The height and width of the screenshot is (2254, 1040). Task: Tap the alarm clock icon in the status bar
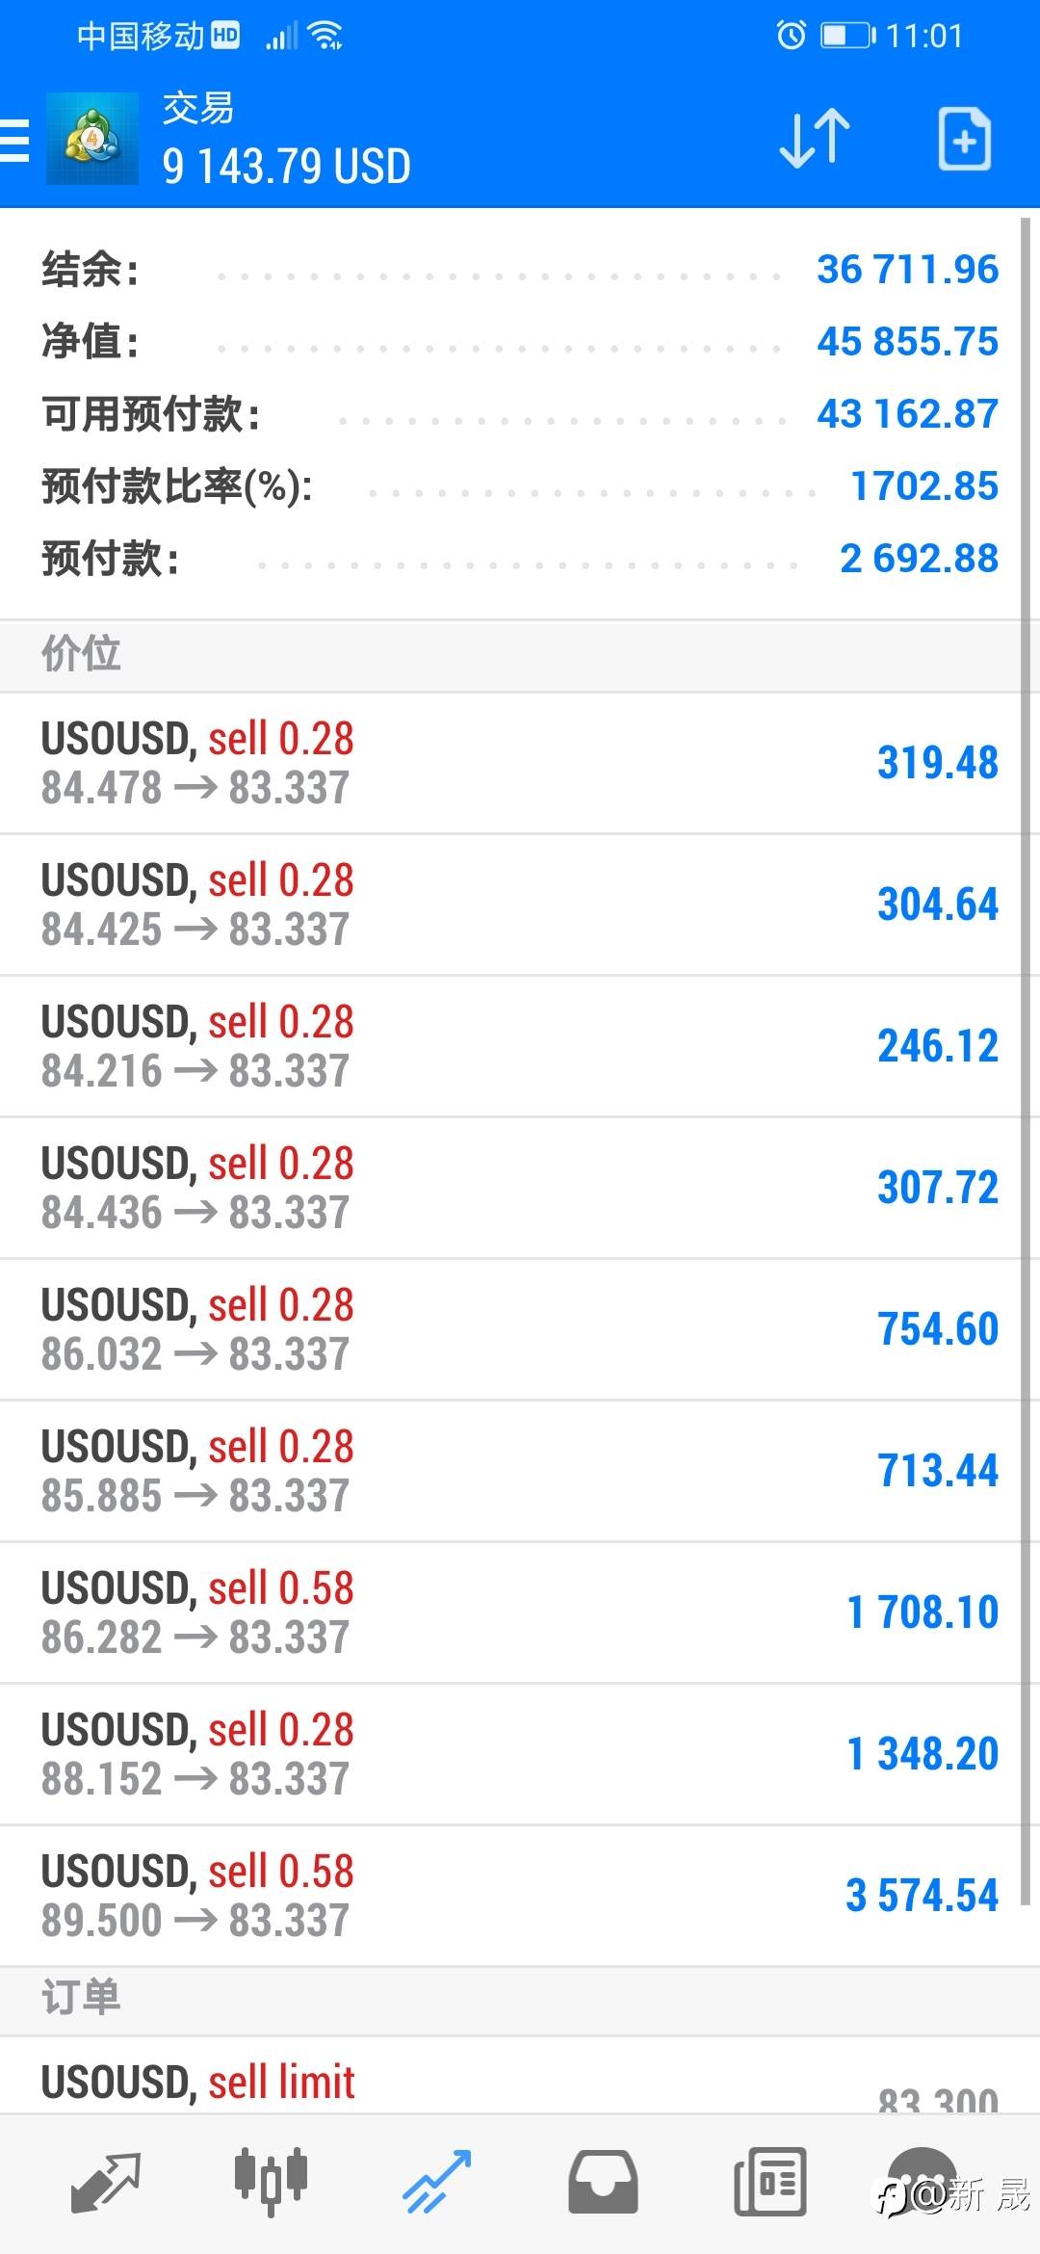point(792,36)
